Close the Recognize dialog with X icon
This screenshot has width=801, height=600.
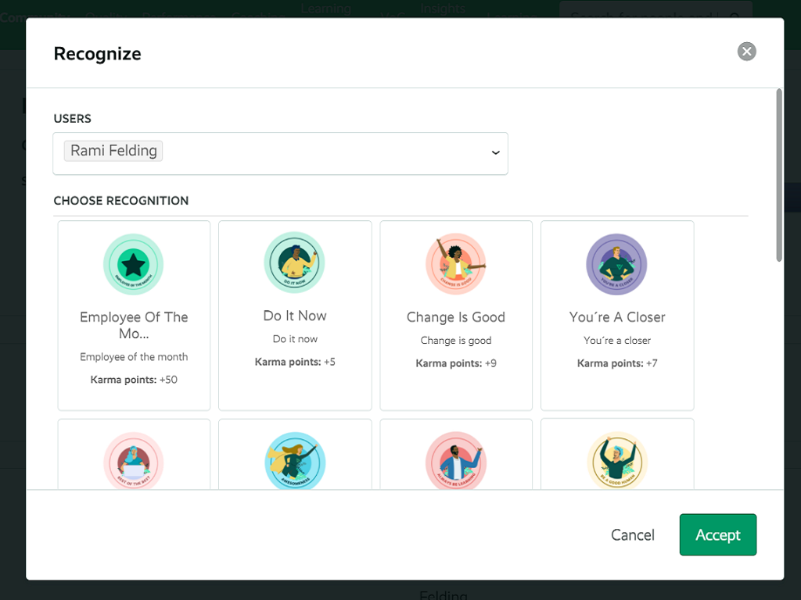pos(747,52)
